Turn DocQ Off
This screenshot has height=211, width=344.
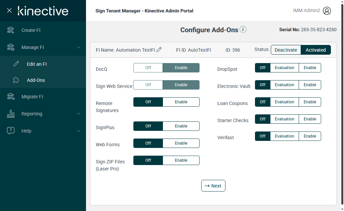coord(148,68)
